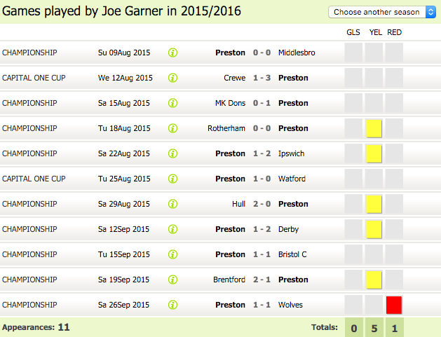Screen dimensions: 441x337
Task: Click yellow card in Rotherham row
Action: [374, 128]
